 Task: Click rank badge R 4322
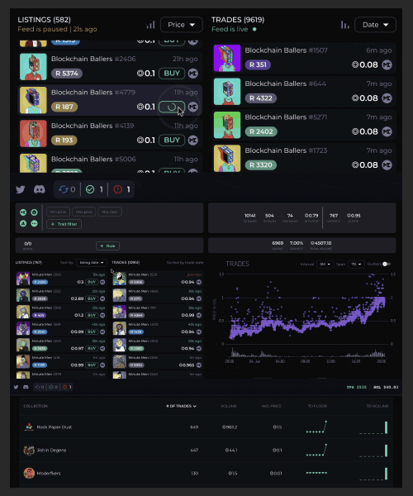click(x=261, y=98)
